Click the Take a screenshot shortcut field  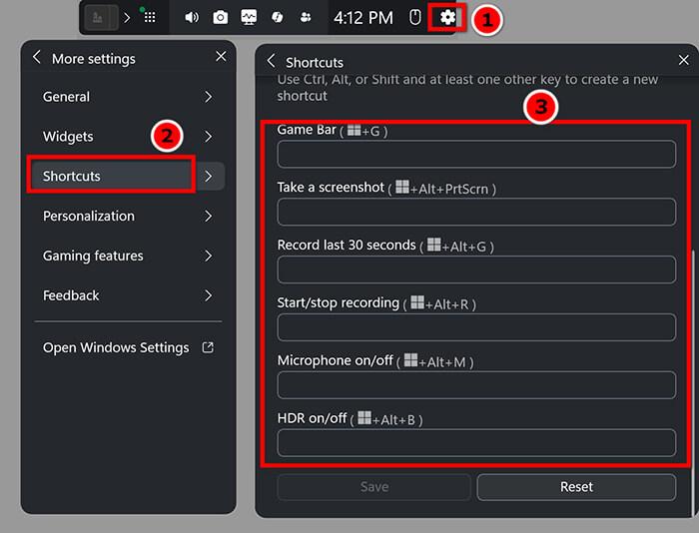coord(476,212)
